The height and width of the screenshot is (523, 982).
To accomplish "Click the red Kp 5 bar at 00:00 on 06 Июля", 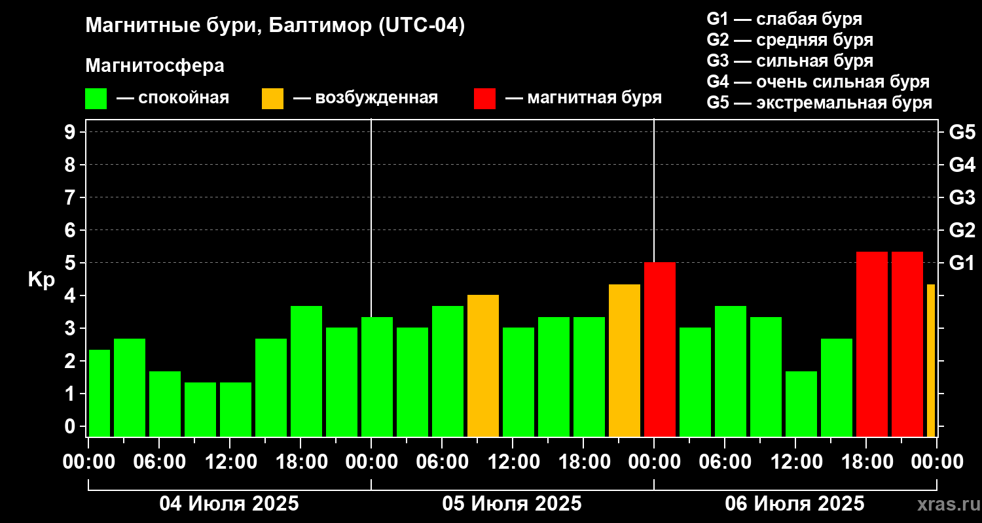I will [x=660, y=349].
